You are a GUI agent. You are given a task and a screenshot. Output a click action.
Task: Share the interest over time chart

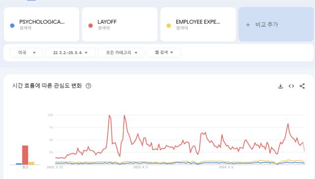302,86
